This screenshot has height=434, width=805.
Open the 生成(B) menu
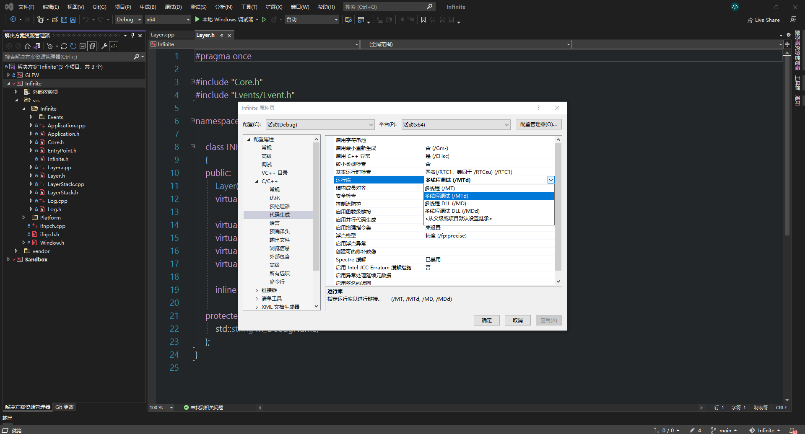pyautogui.click(x=148, y=7)
